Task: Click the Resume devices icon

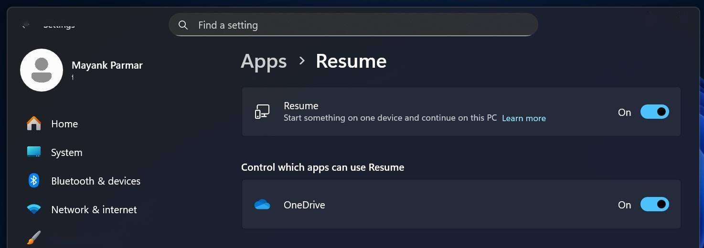Action: pyautogui.click(x=262, y=112)
